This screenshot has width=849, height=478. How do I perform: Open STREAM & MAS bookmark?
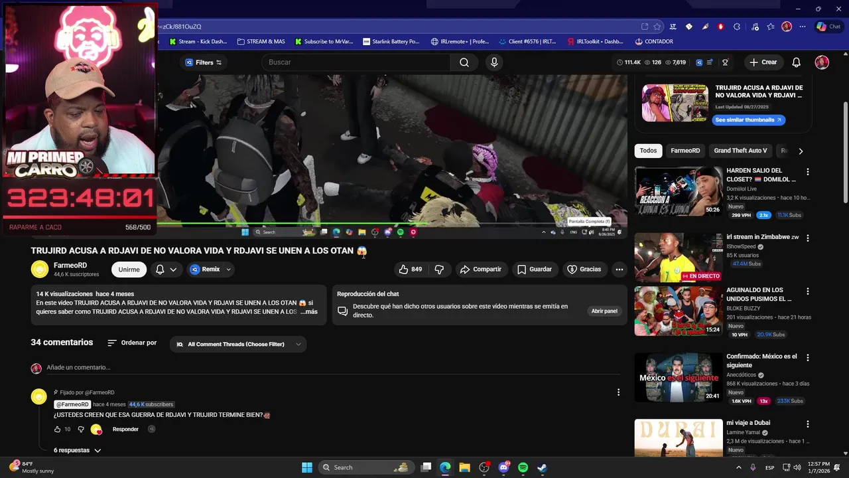click(261, 41)
